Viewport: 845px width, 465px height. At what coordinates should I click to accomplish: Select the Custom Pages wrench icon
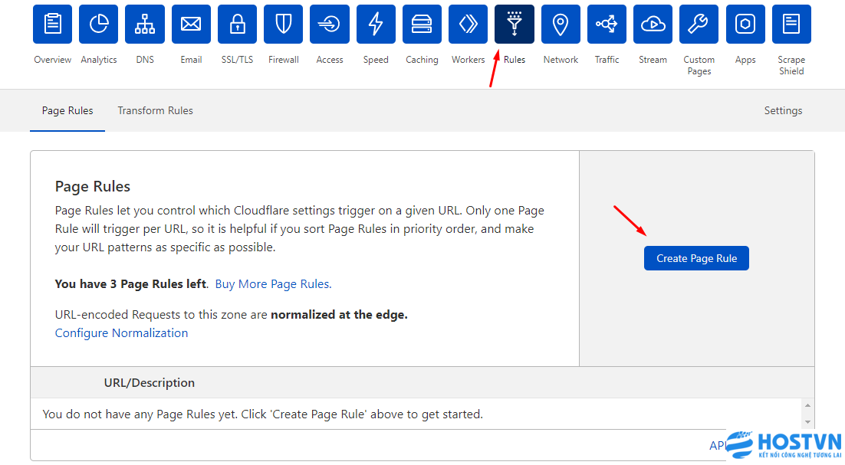pyautogui.click(x=699, y=25)
